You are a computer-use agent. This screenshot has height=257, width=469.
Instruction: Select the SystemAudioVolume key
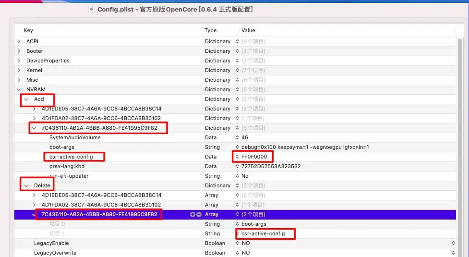[x=75, y=137]
